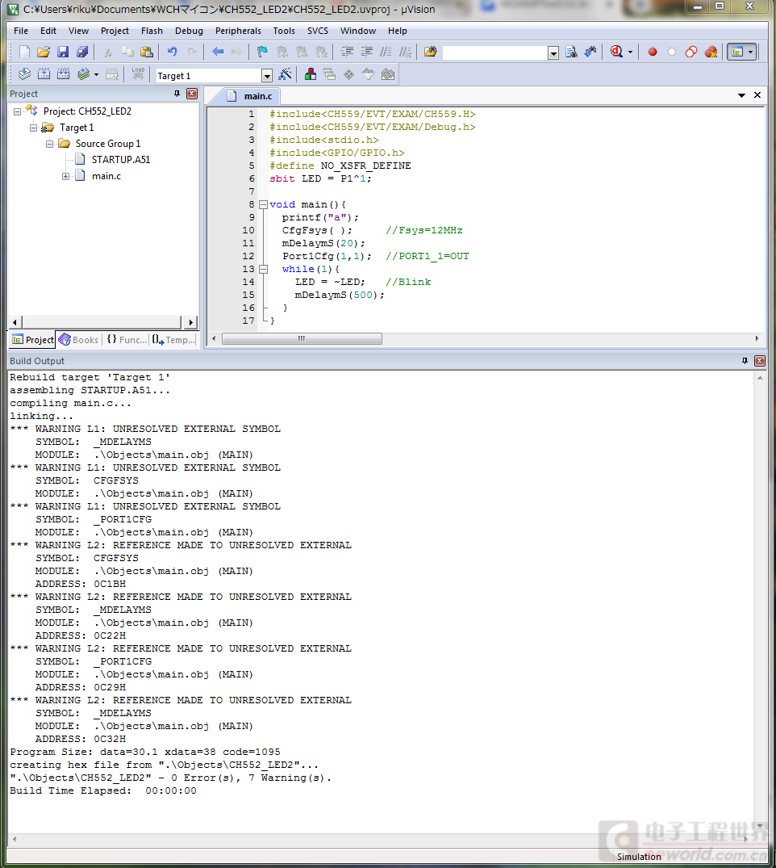Click the Batch Build icon
Viewport: 776px width, 868px height.
(83, 74)
